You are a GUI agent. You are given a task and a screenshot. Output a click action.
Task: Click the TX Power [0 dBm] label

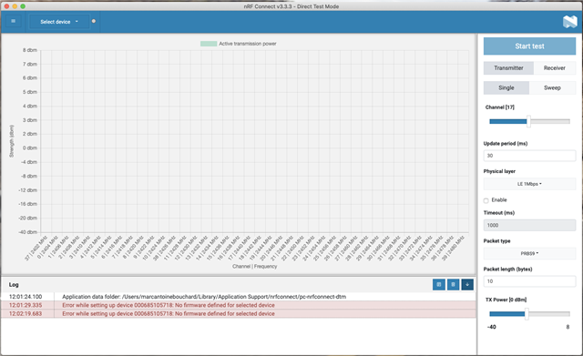506,300
